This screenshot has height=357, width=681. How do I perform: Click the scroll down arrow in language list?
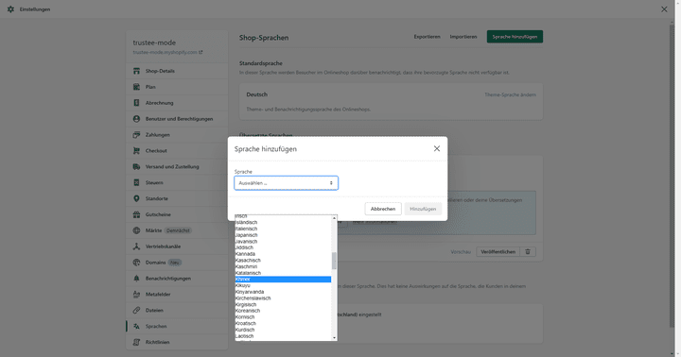pos(334,337)
